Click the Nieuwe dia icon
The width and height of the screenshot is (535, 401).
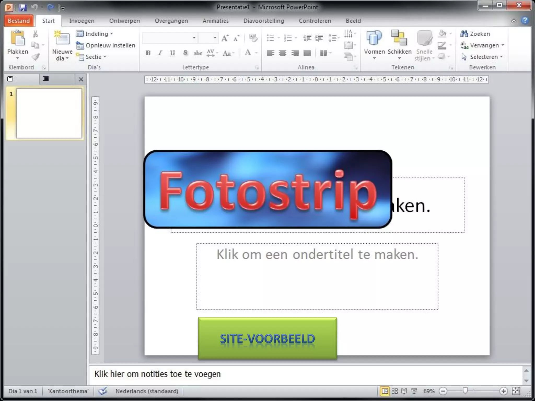[62, 38]
